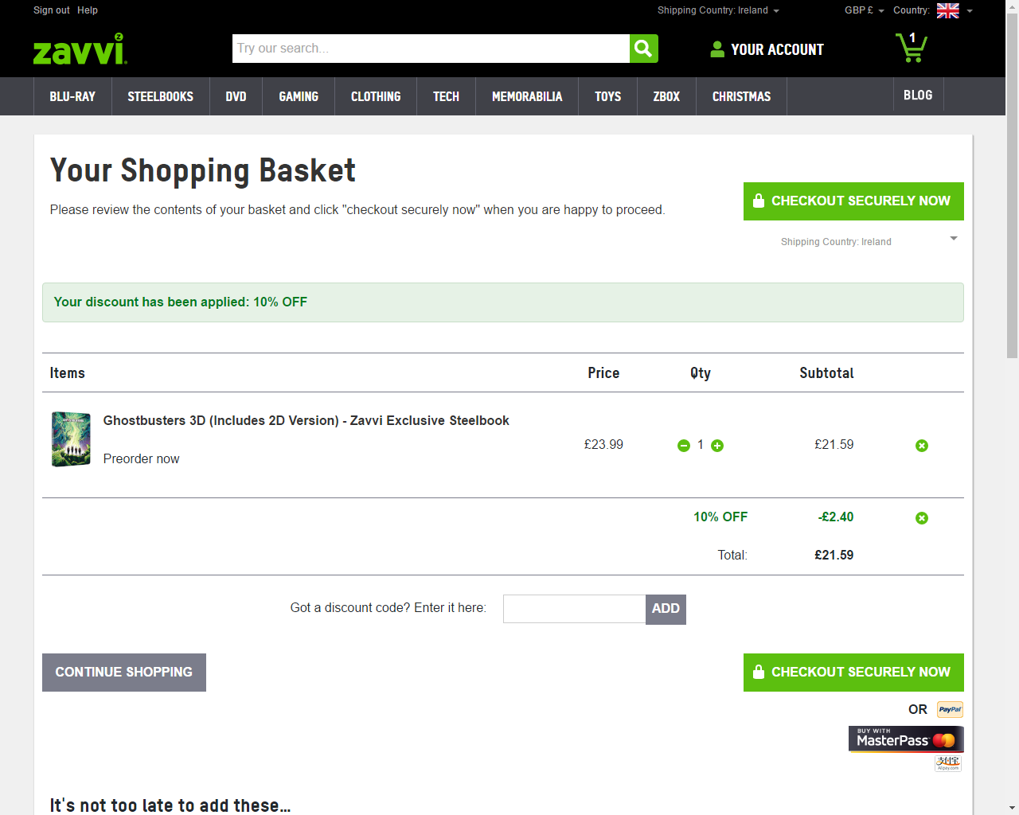Screen dimensions: 1019x815
Task: Pay with PayPal icon
Action: 950,709
